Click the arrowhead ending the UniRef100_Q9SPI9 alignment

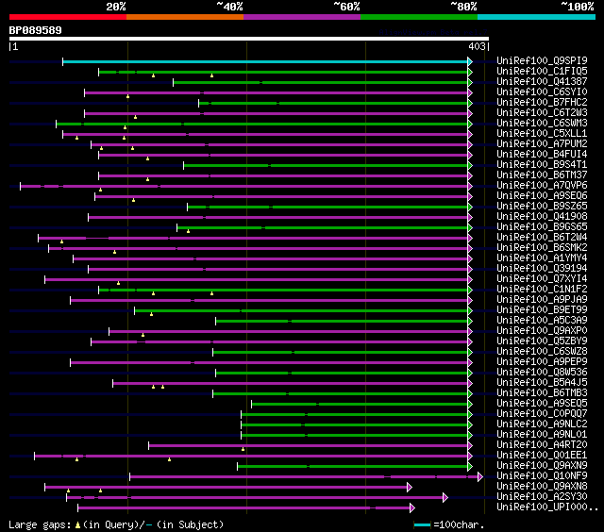coord(470,61)
